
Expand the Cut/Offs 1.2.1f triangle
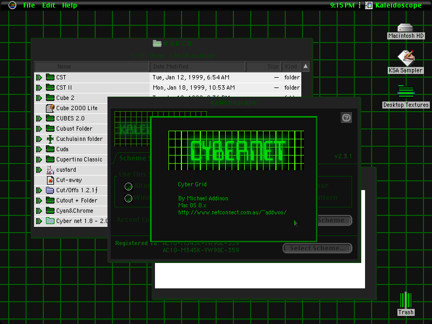click(39, 191)
